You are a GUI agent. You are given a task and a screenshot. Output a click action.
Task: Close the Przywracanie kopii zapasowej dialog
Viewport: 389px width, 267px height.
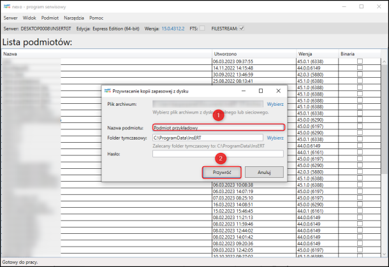click(278, 90)
